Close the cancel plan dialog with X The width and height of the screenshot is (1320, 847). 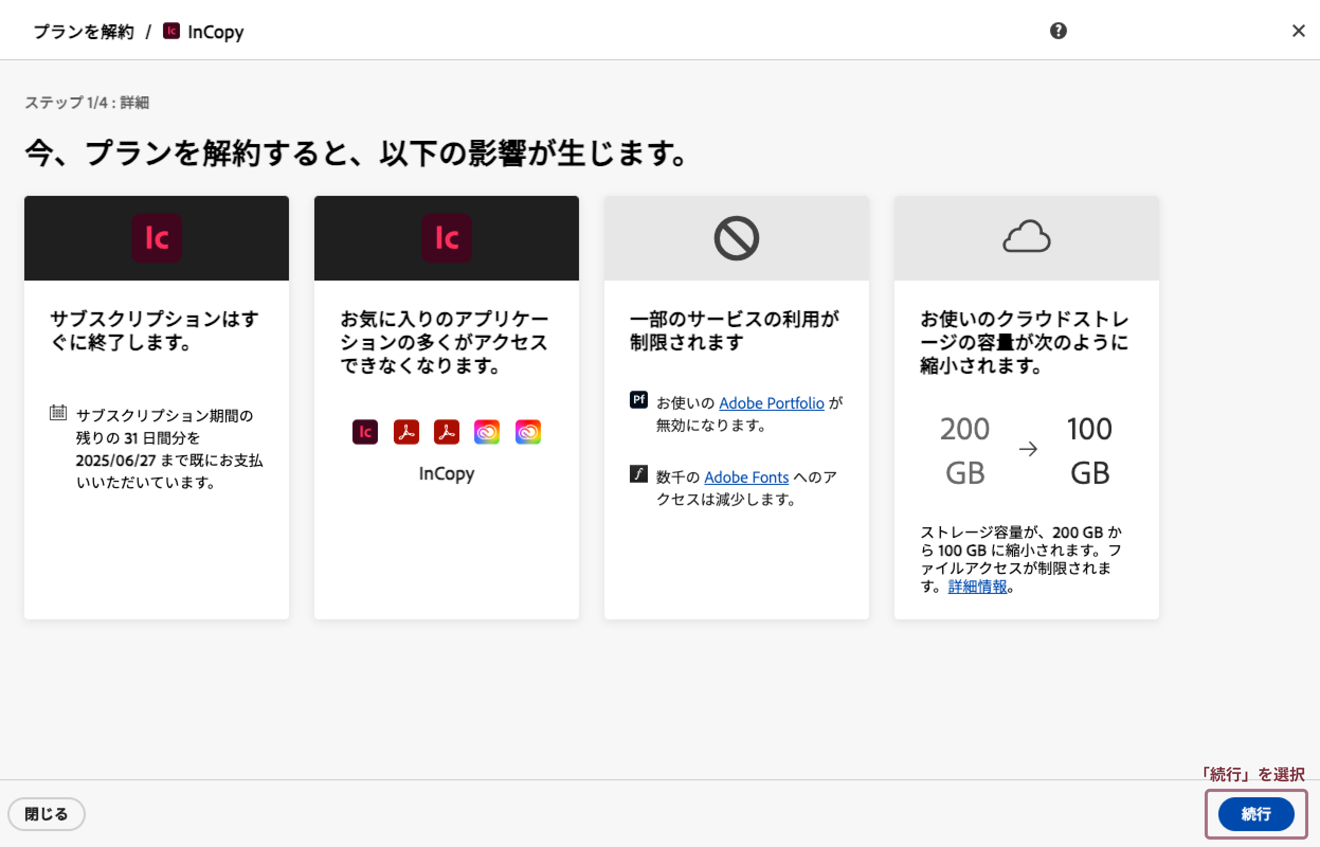1298,31
